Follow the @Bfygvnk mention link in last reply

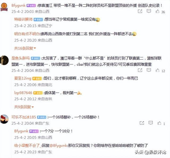click(x=58, y=146)
